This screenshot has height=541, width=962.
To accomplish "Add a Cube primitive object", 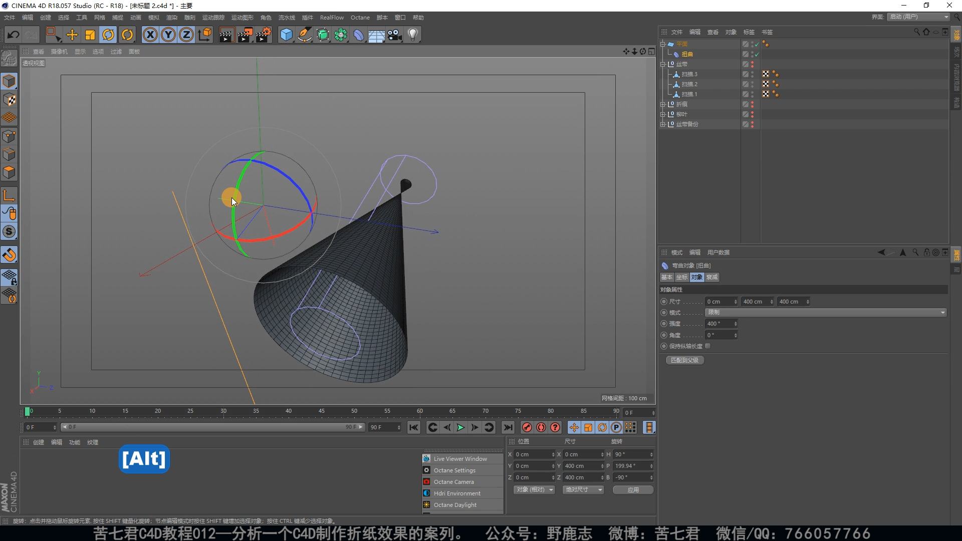I will click(x=286, y=35).
